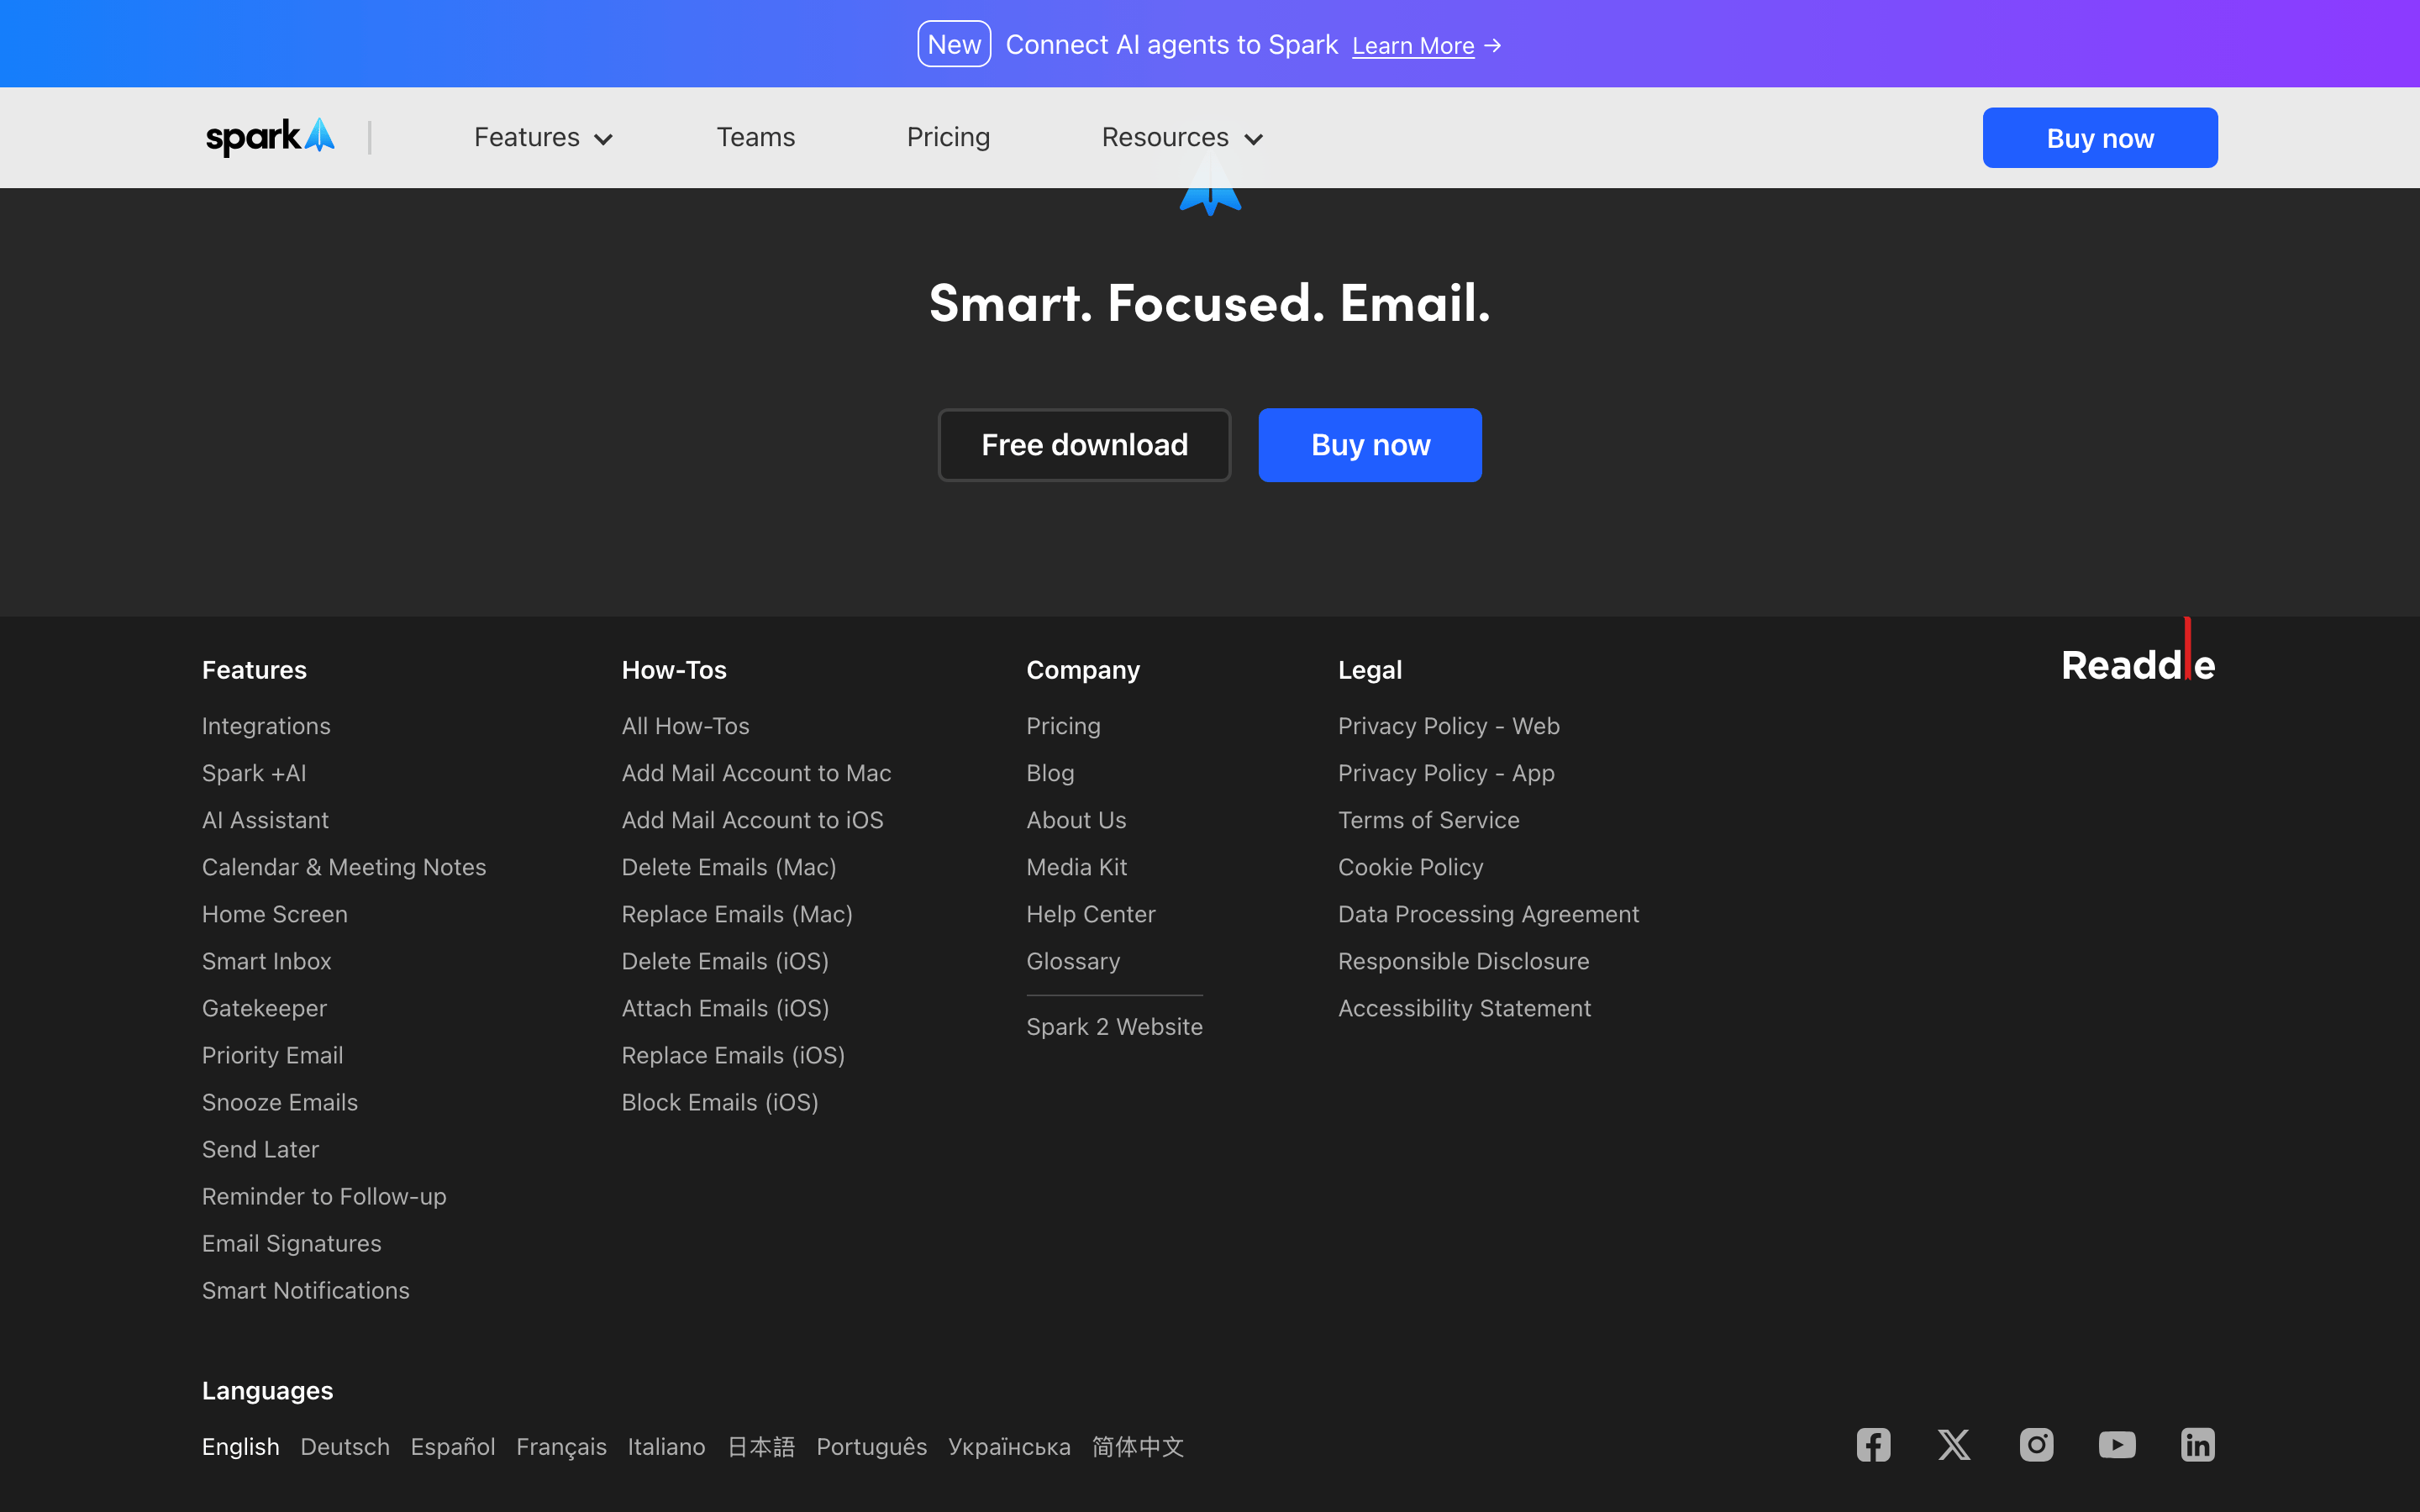Click the Buy now button in navbar
The image size is (2420, 1512).
click(2100, 138)
